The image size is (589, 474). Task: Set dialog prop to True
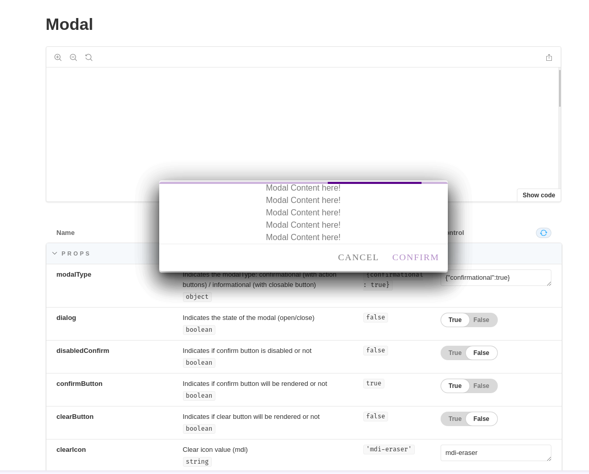click(455, 320)
